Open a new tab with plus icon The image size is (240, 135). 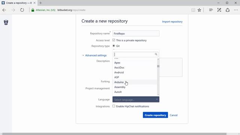point(40,3)
